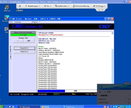Toggle fullscreen icon under TeamViewer toolbar

click(x=99, y=10)
